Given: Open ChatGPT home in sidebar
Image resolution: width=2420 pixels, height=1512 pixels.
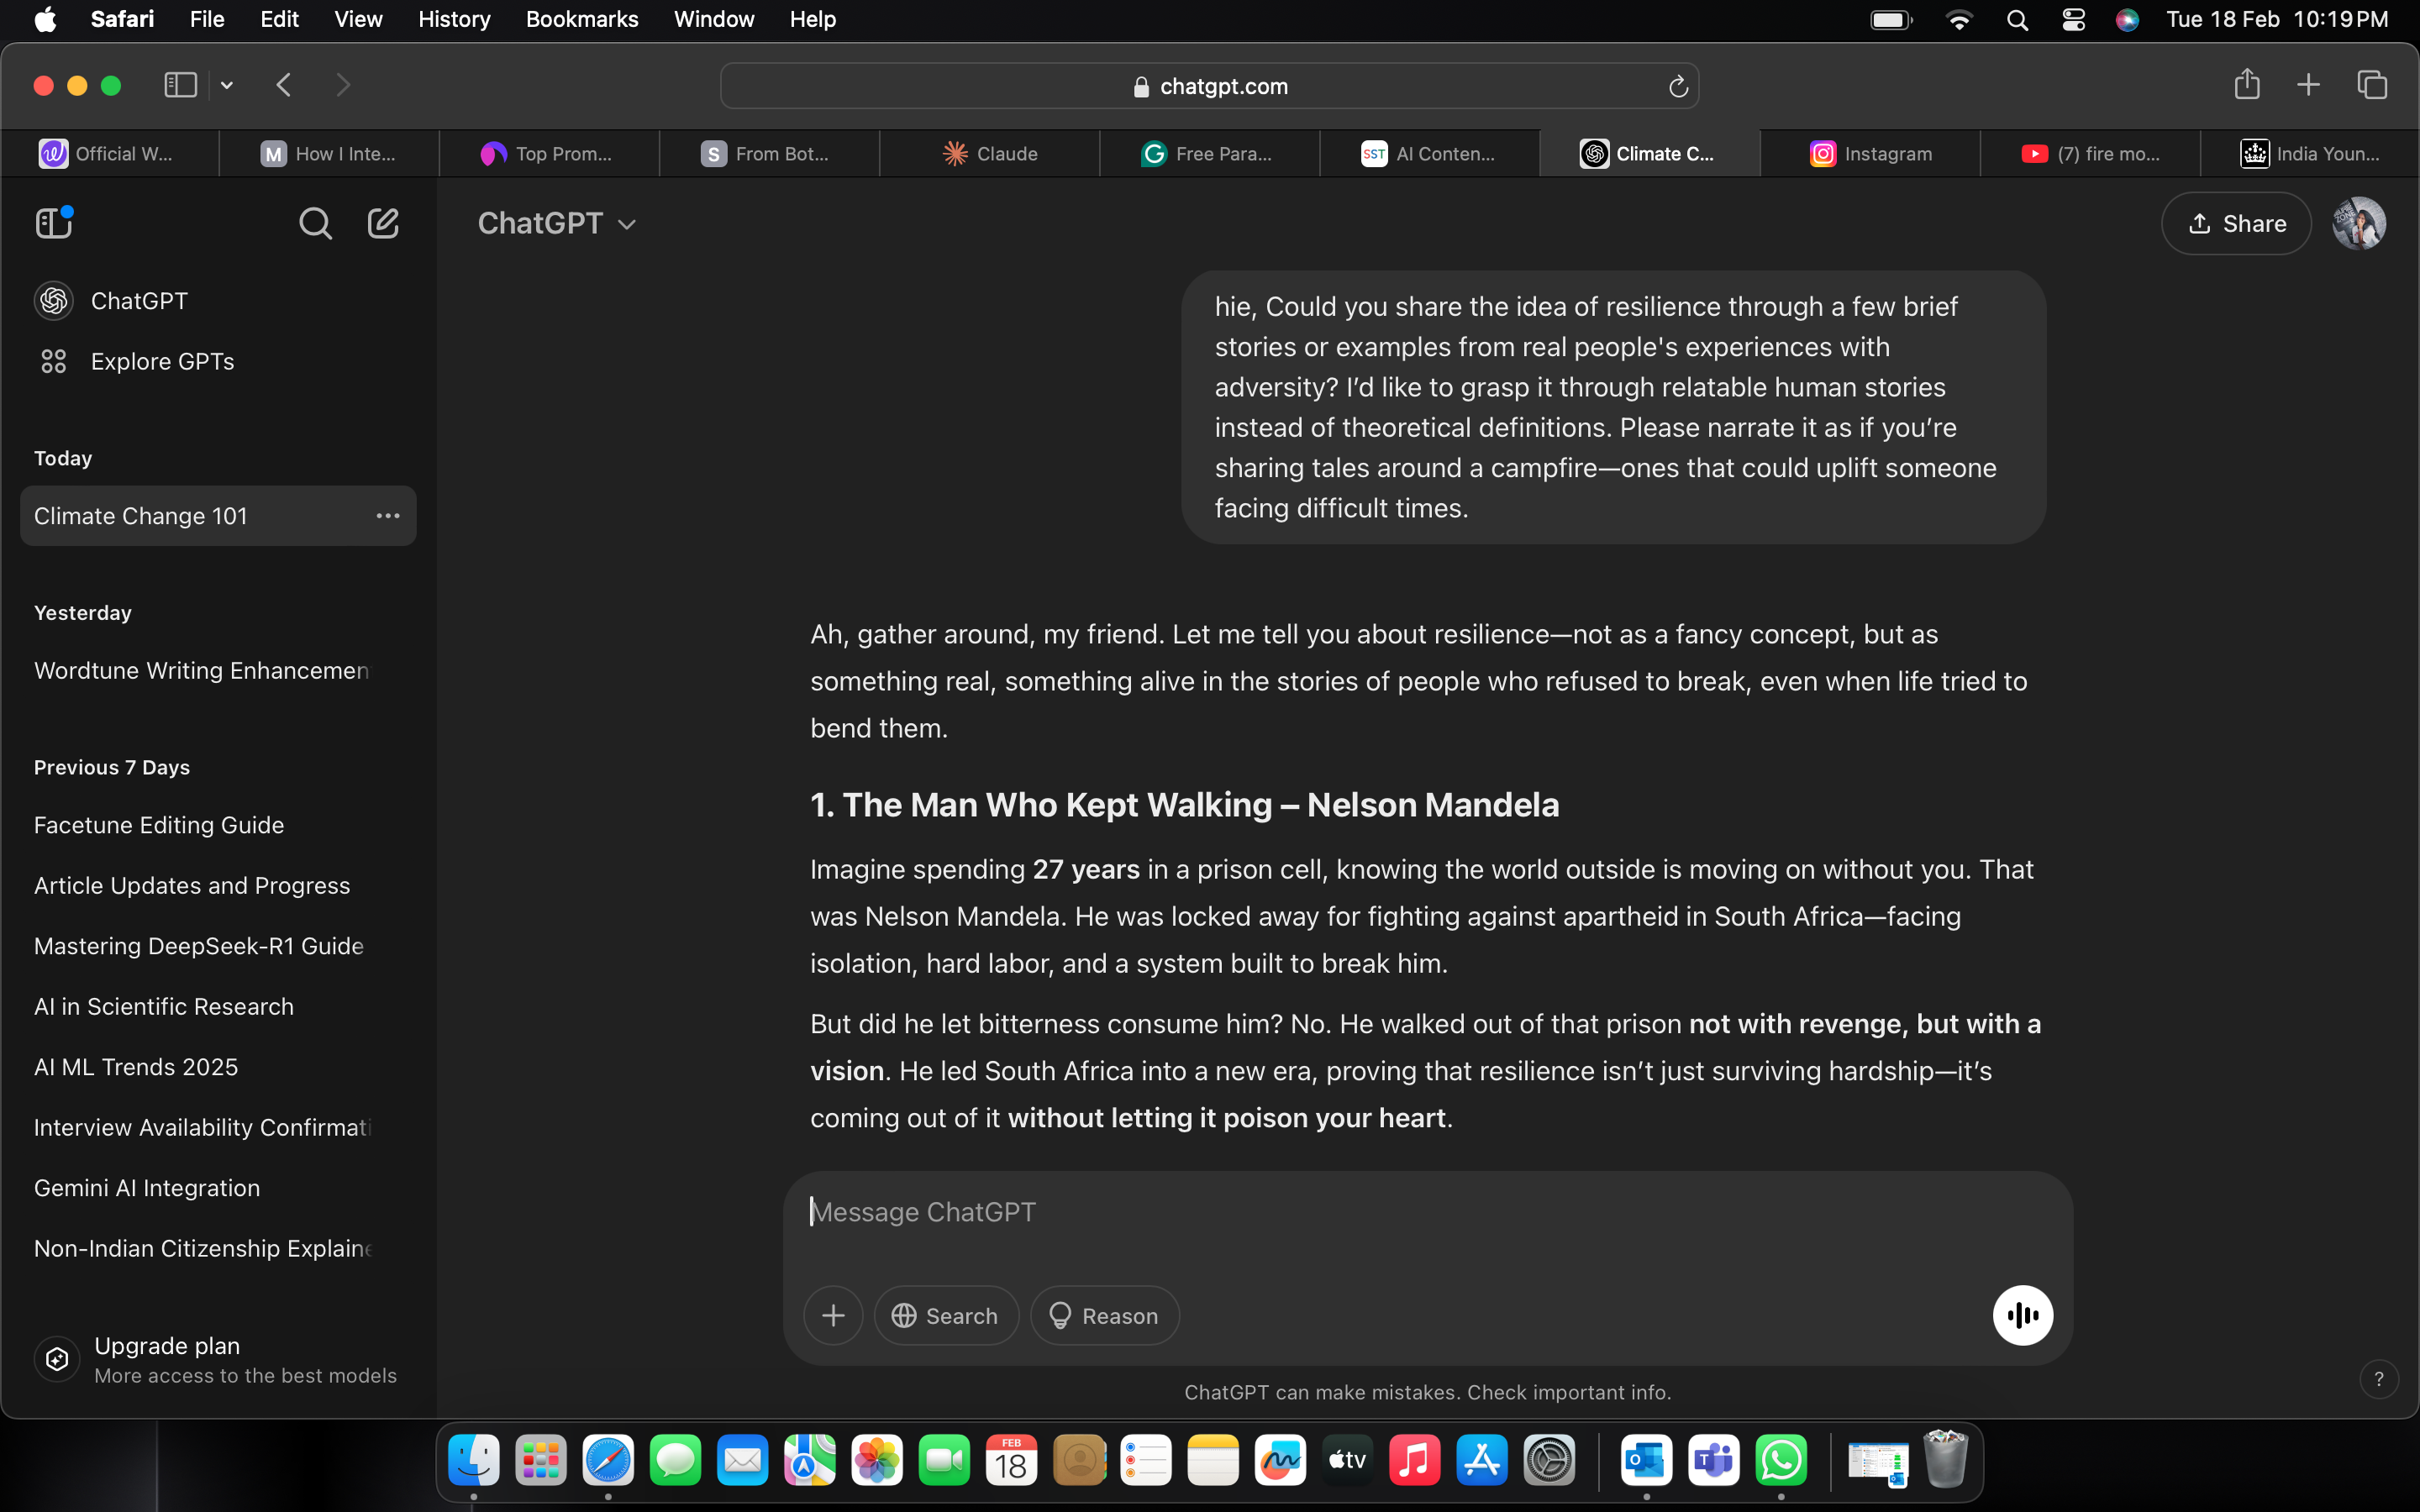Looking at the screenshot, I should coord(218,301).
